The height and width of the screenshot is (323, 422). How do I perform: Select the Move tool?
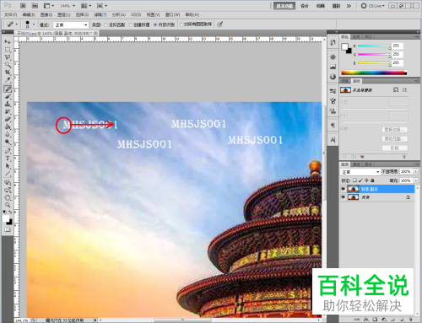click(8, 42)
